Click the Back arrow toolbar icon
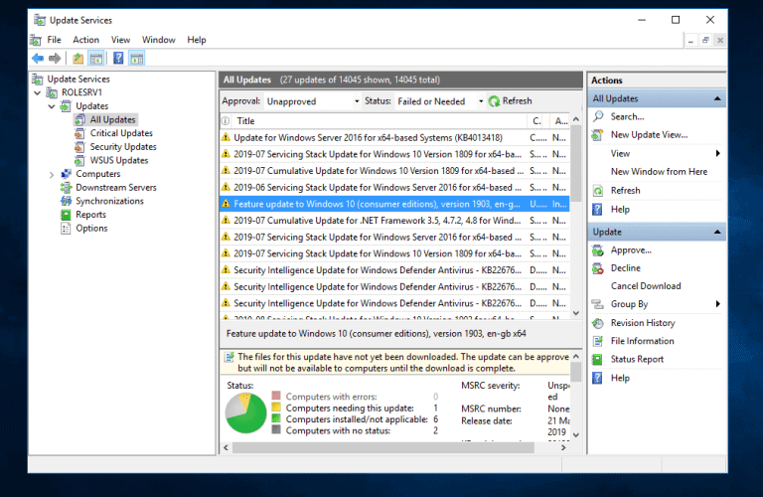The width and height of the screenshot is (763, 497). pos(38,59)
